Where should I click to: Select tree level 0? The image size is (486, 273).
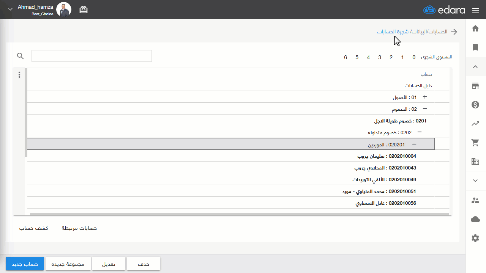point(414,57)
